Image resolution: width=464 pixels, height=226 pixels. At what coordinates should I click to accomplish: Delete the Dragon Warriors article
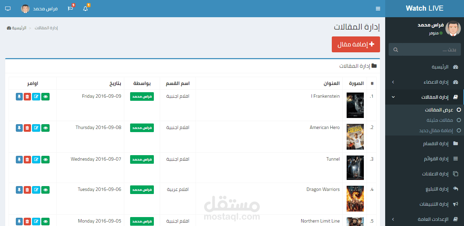[27, 190]
